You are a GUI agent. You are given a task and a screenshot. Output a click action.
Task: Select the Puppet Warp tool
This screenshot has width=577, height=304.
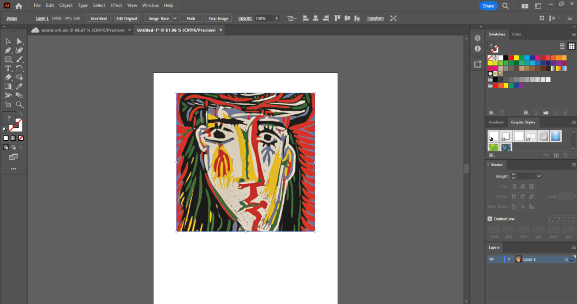pyautogui.click(x=8, y=95)
